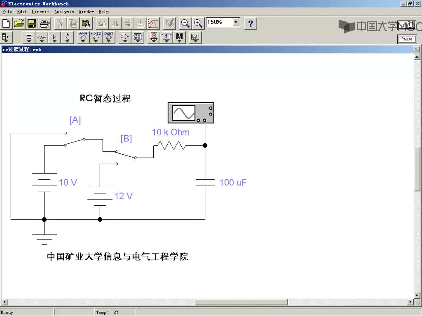422x316 pixels.
Task: Zoom out with minus magnifier
Action: click(185, 23)
